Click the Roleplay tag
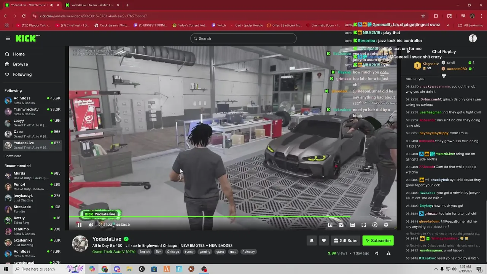This screenshot has height=274, width=487. tap(248, 252)
